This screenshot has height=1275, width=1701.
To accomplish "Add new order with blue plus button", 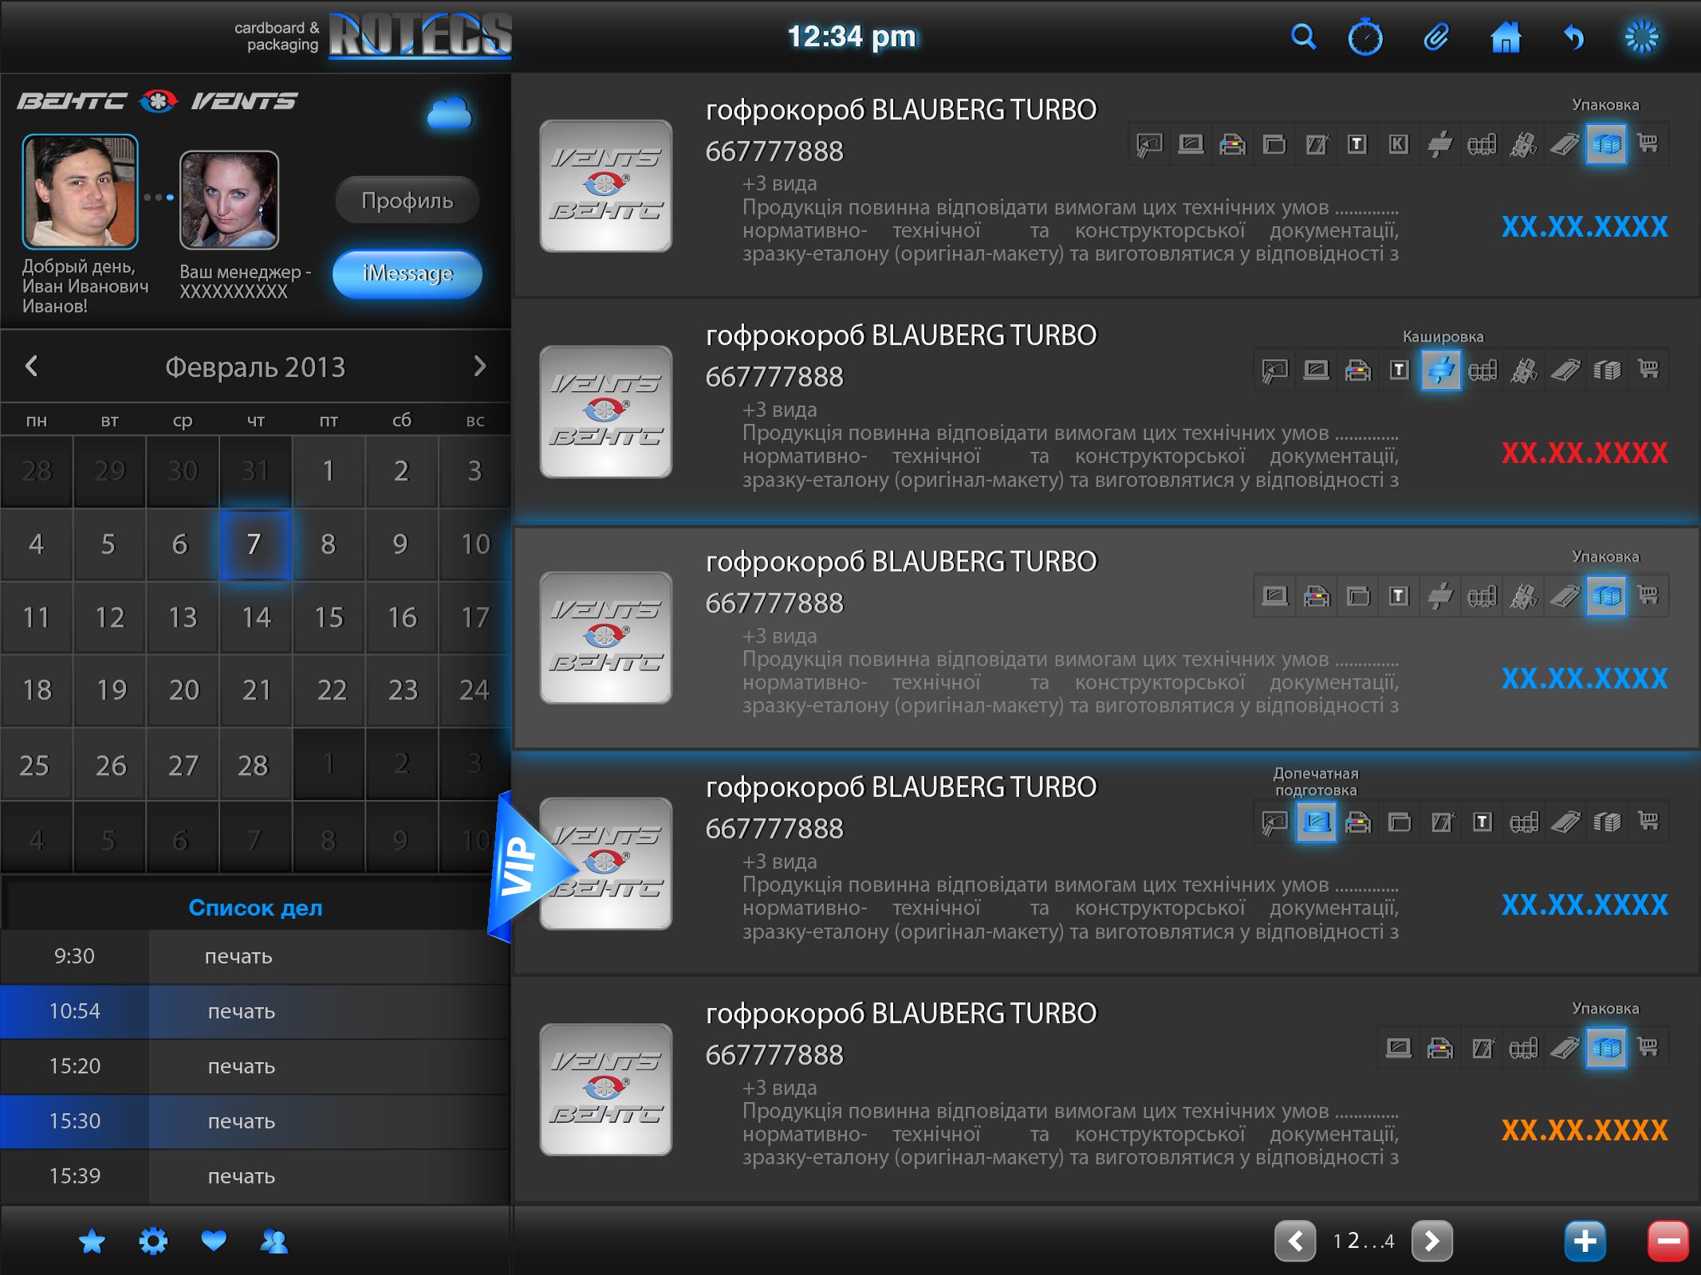I will point(1585,1241).
